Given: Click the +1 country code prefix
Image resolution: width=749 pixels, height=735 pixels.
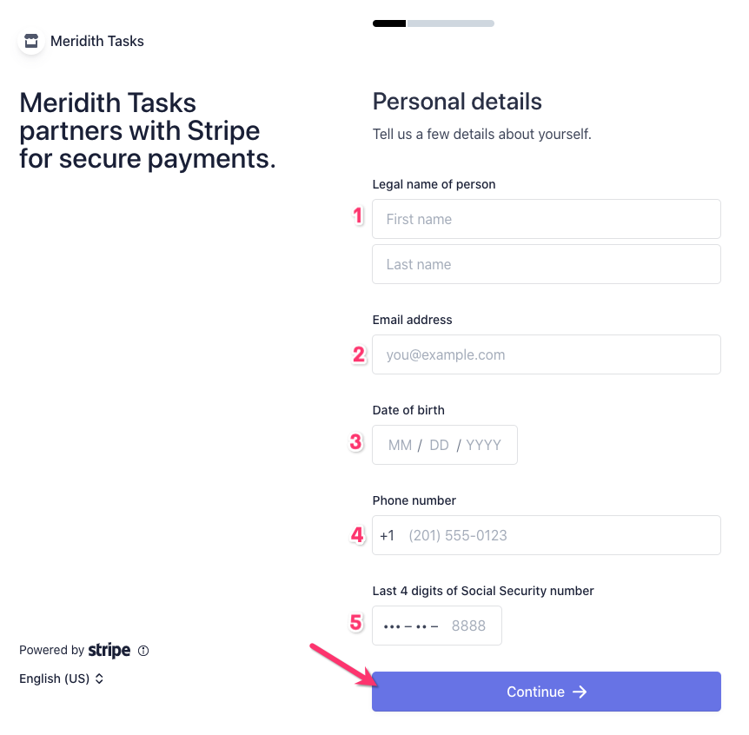Looking at the screenshot, I should (387, 535).
